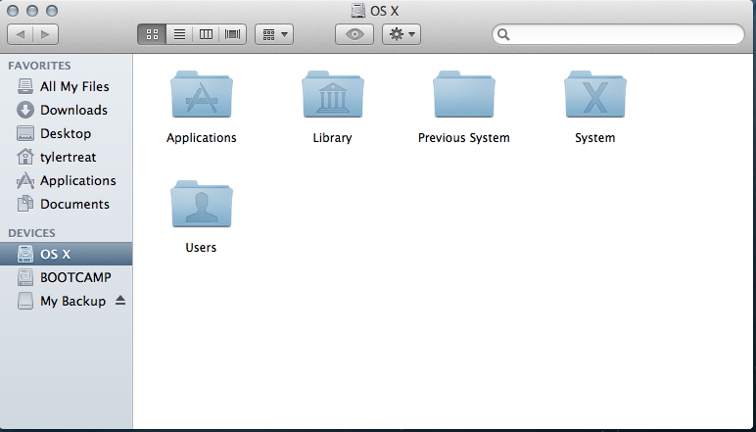
Task: Select the Library folder icon
Action: pos(333,94)
